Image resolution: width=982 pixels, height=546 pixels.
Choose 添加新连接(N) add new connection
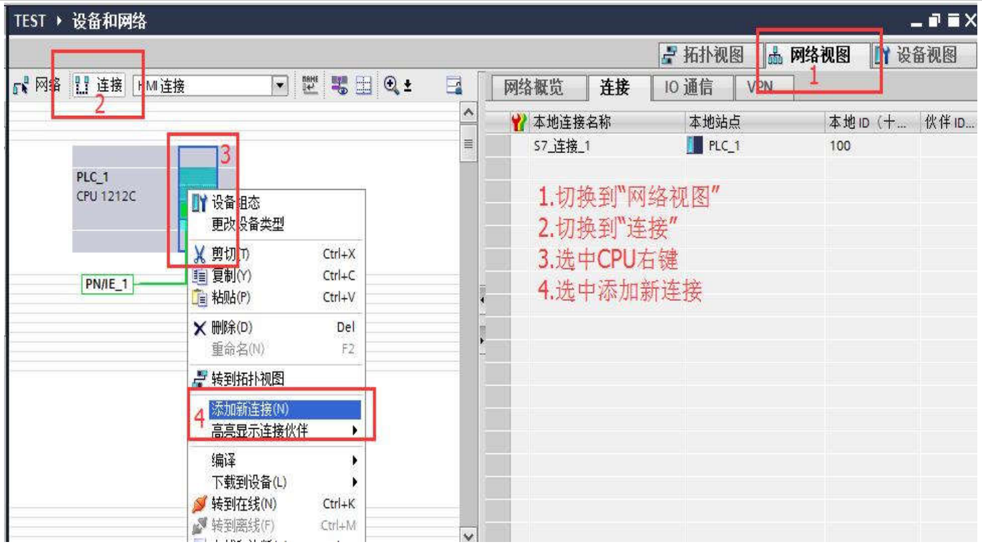(285, 409)
